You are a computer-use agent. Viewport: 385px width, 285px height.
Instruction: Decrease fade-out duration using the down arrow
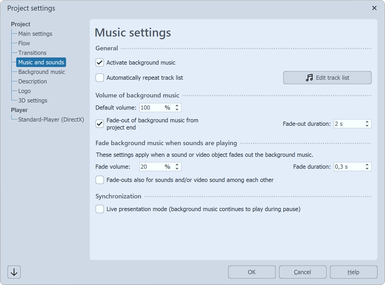[367, 125]
